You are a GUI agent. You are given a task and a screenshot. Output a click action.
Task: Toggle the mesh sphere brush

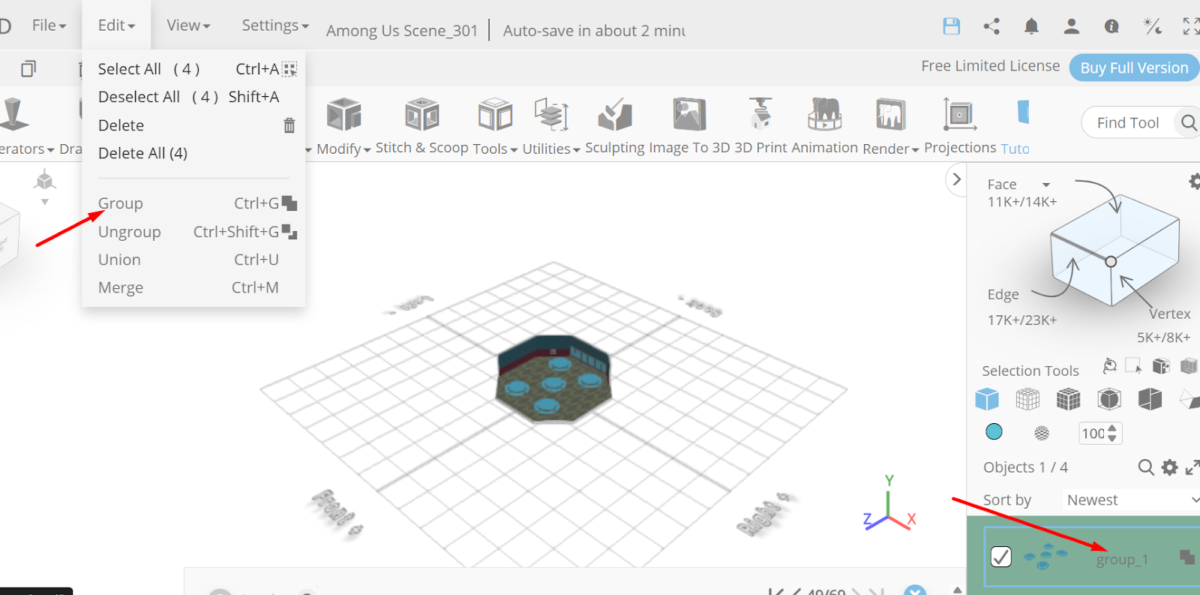pyautogui.click(x=1042, y=433)
